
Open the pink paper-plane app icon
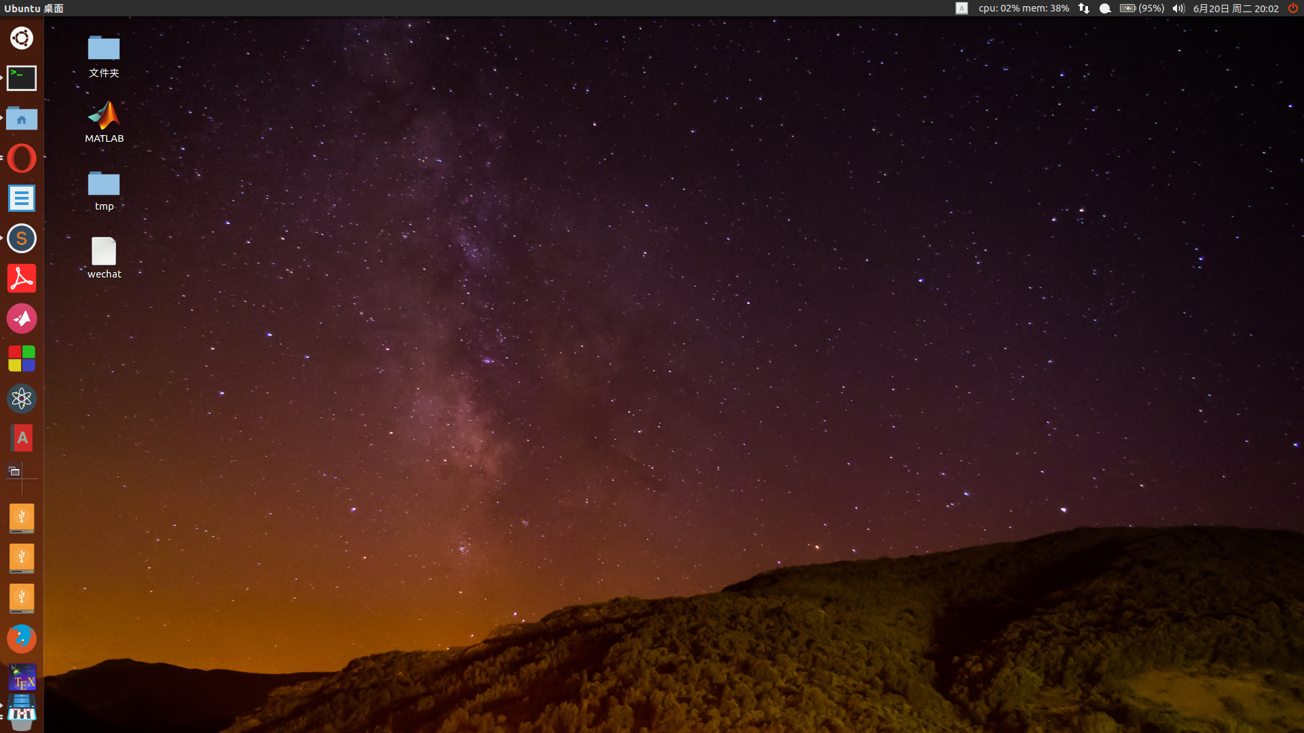click(22, 318)
